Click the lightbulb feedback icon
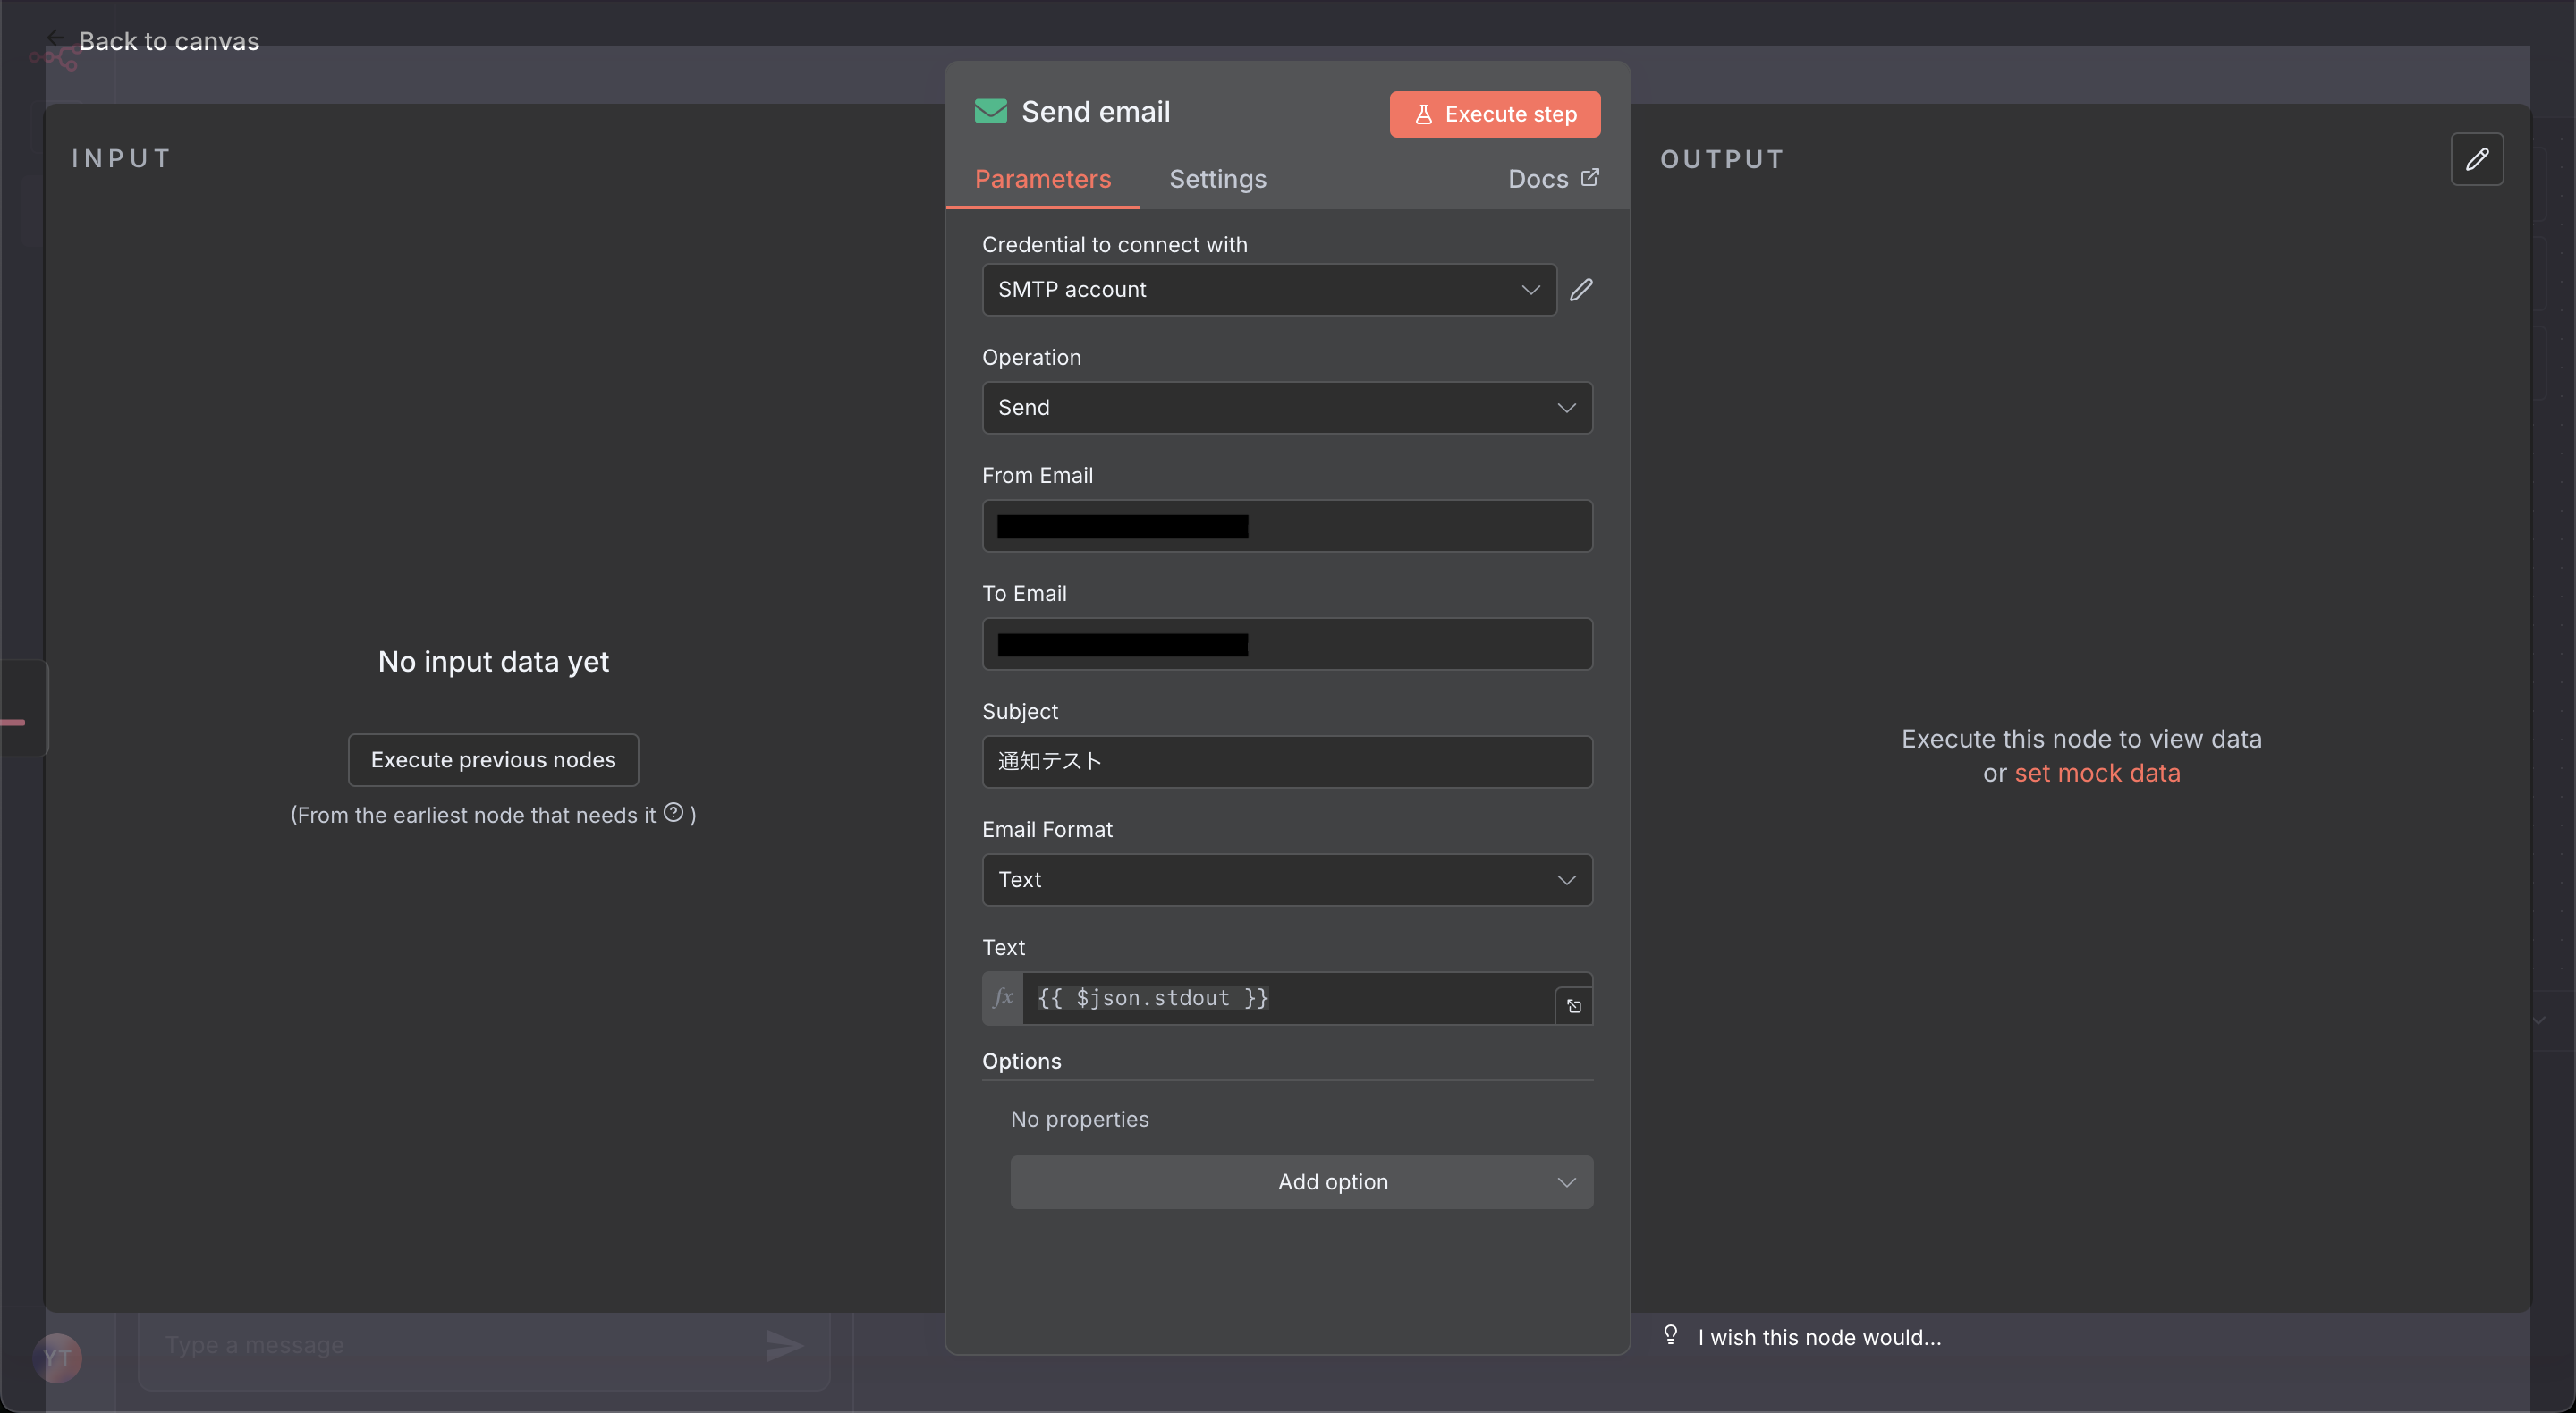 pos(1670,1335)
